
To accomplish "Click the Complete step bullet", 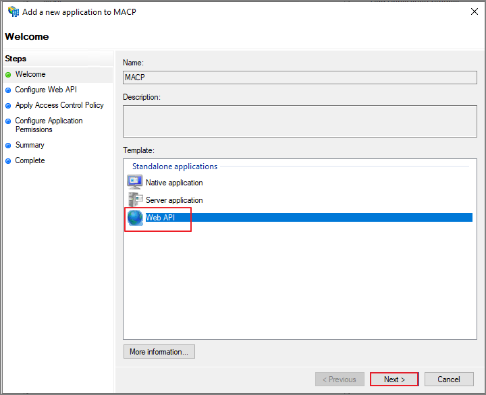I will click(x=8, y=161).
